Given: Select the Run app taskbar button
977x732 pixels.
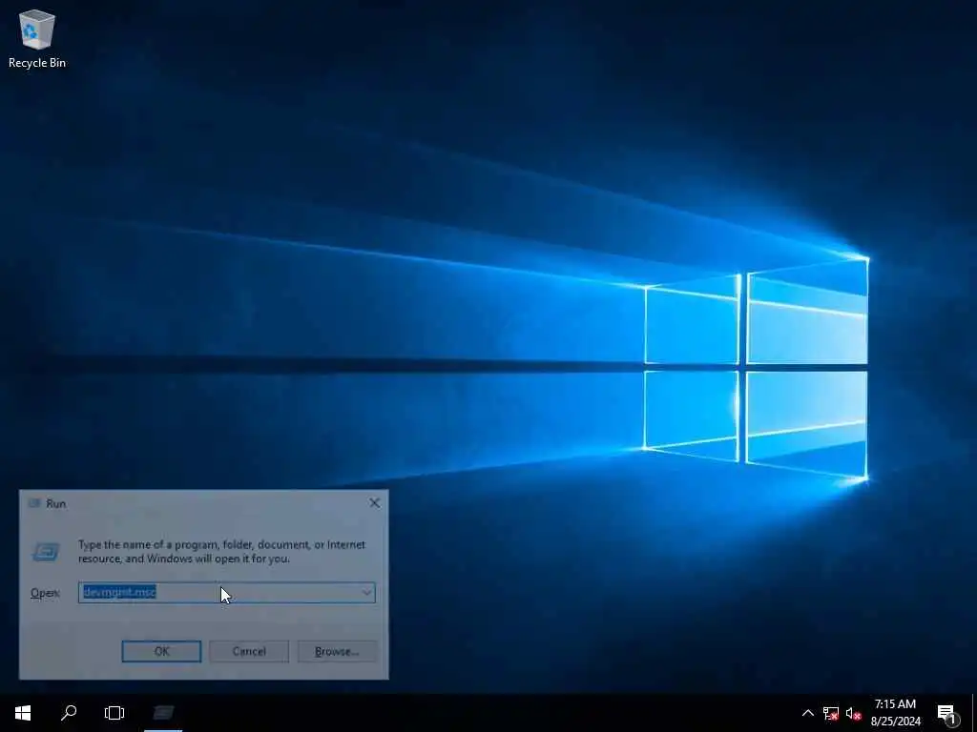Looking at the screenshot, I should tap(163, 713).
